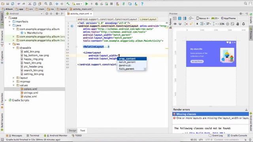Click the Synchronize refresh icon
The height and width of the screenshot is (142, 253).
tap(13, 4)
